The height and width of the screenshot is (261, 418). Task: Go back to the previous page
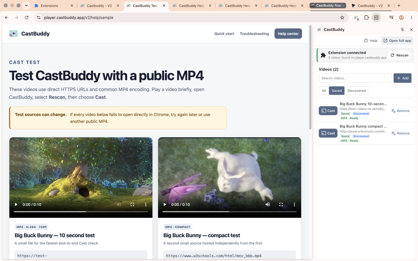pos(7,18)
